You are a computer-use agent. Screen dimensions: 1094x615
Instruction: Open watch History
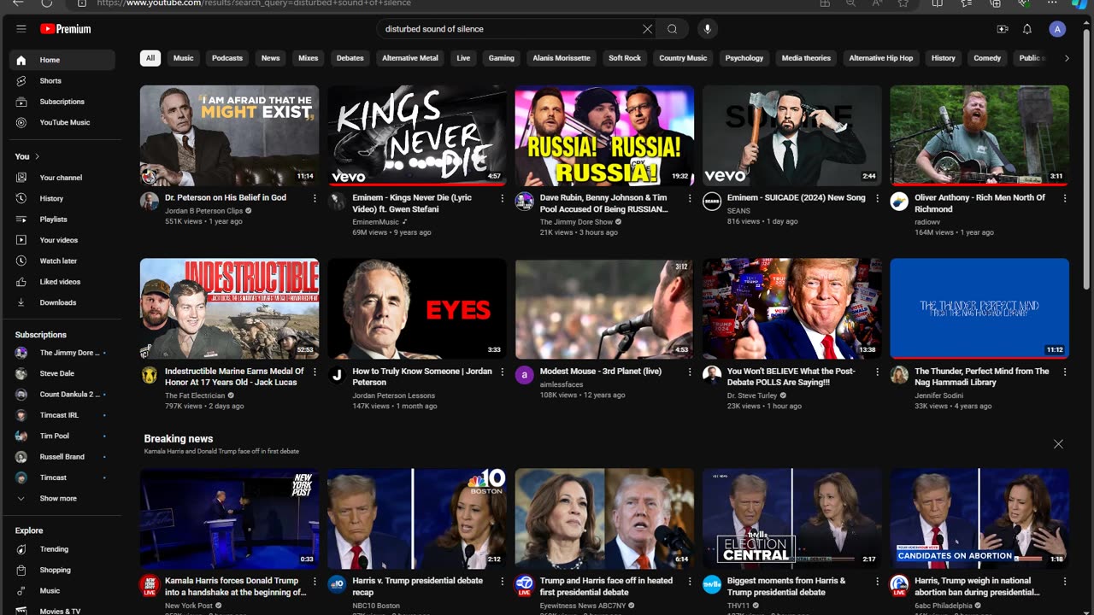[x=62, y=198]
